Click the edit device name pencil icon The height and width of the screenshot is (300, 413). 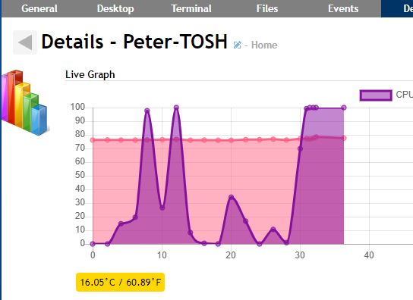(237, 45)
